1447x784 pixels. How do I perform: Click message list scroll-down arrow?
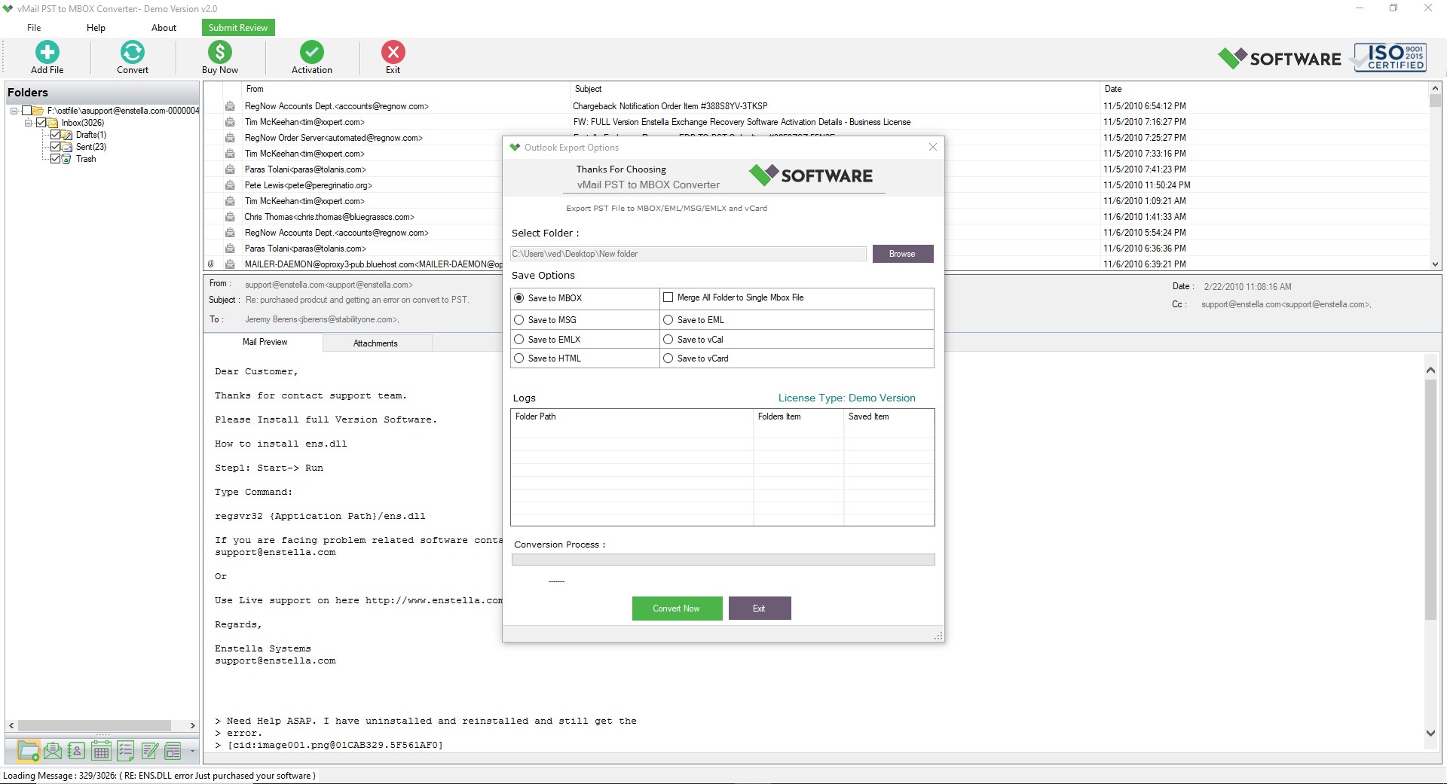pos(1435,264)
